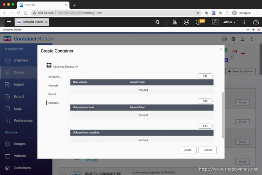262x175 pixels.
Task: Switch to the Environment settings tab
Action: pyautogui.click(x=55, y=77)
